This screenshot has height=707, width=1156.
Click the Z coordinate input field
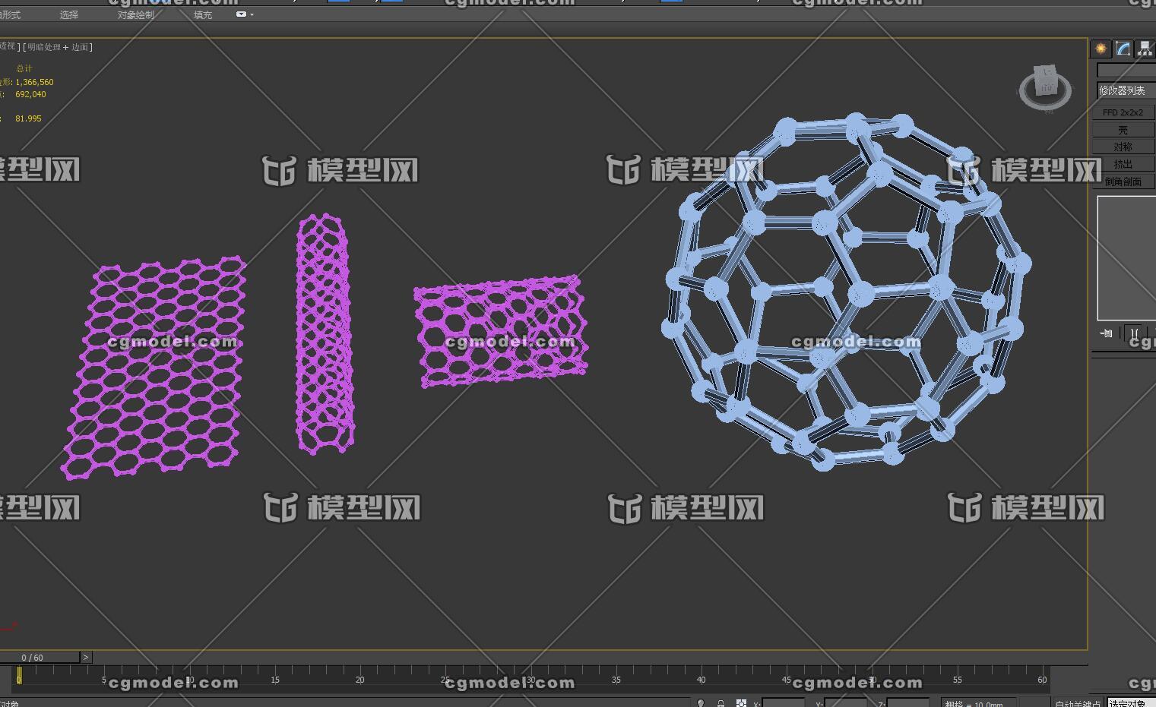pos(907,703)
